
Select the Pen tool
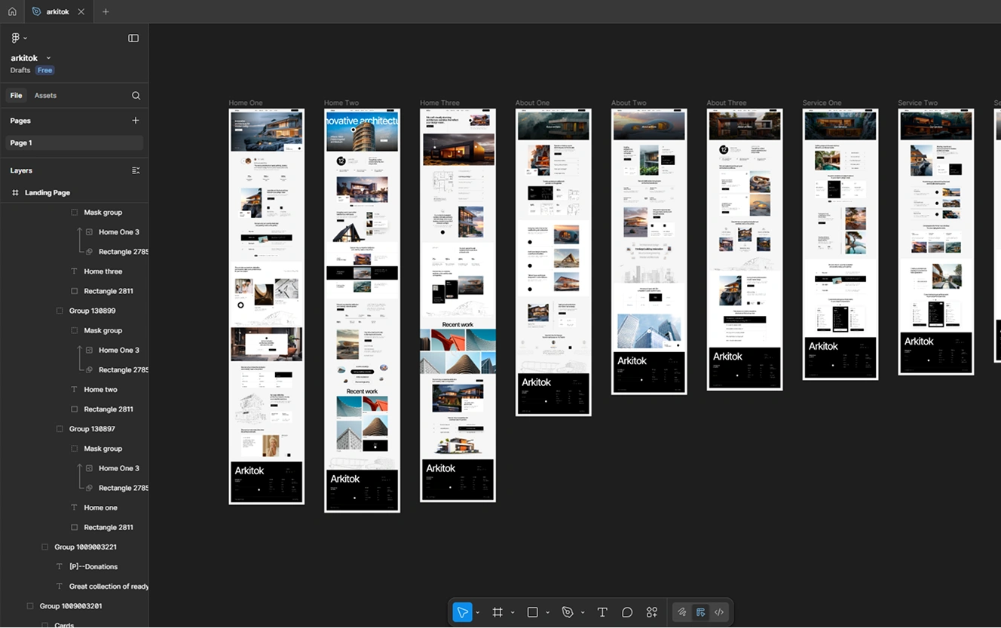tap(568, 612)
